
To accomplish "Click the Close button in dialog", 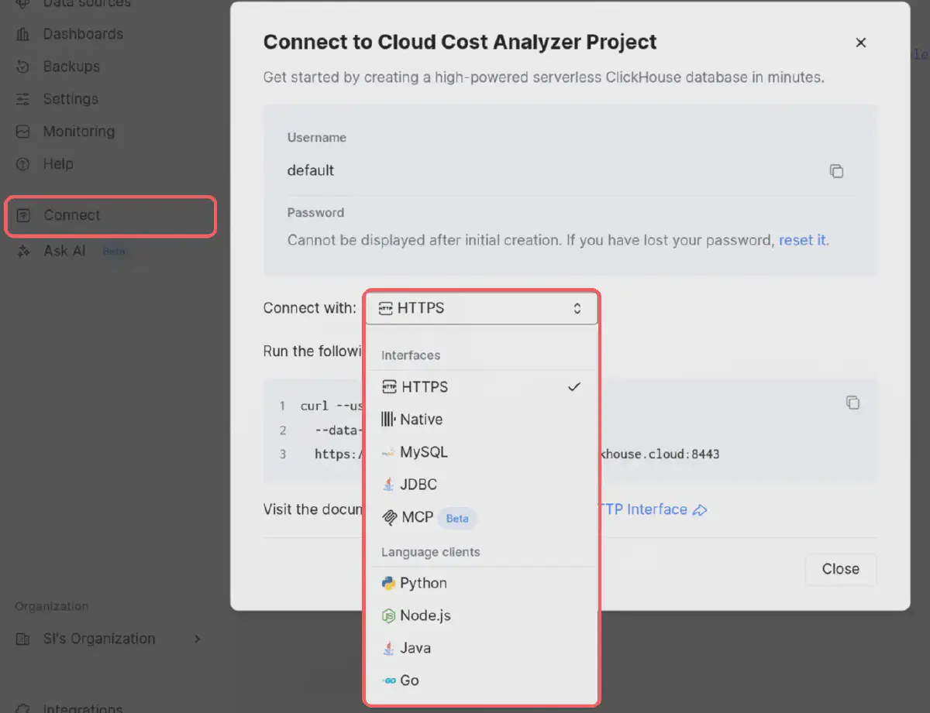I will (x=841, y=569).
